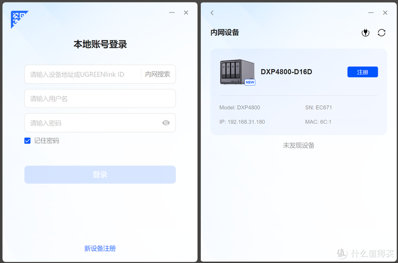Click the disabled 登录 login button
This screenshot has height=263, width=398.
[100, 174]
